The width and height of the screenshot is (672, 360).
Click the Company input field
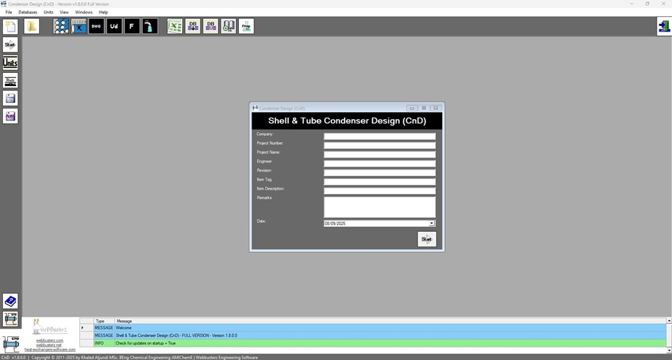click(x=379, y=136)
